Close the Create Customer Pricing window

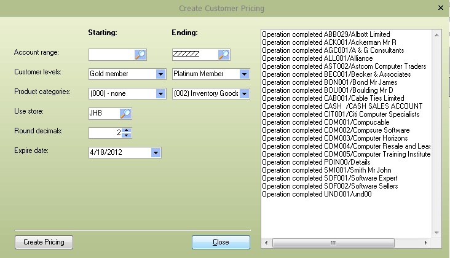pos(440,8)
